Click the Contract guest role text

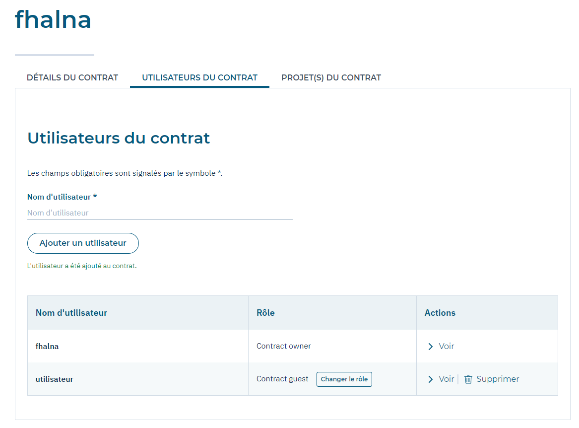pyautogui.click(x=282, y=379)
